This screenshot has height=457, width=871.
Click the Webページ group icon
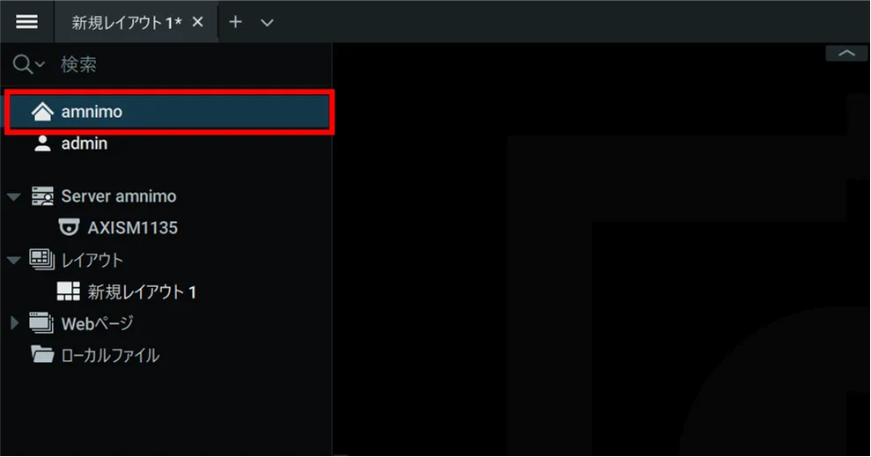(x=41, y=322)
